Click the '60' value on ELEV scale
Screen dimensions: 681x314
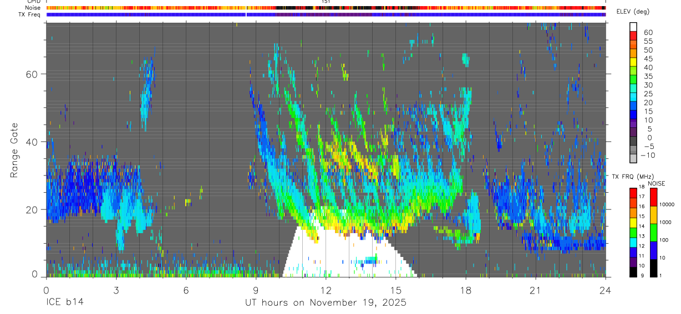click(x=647, y=32)
